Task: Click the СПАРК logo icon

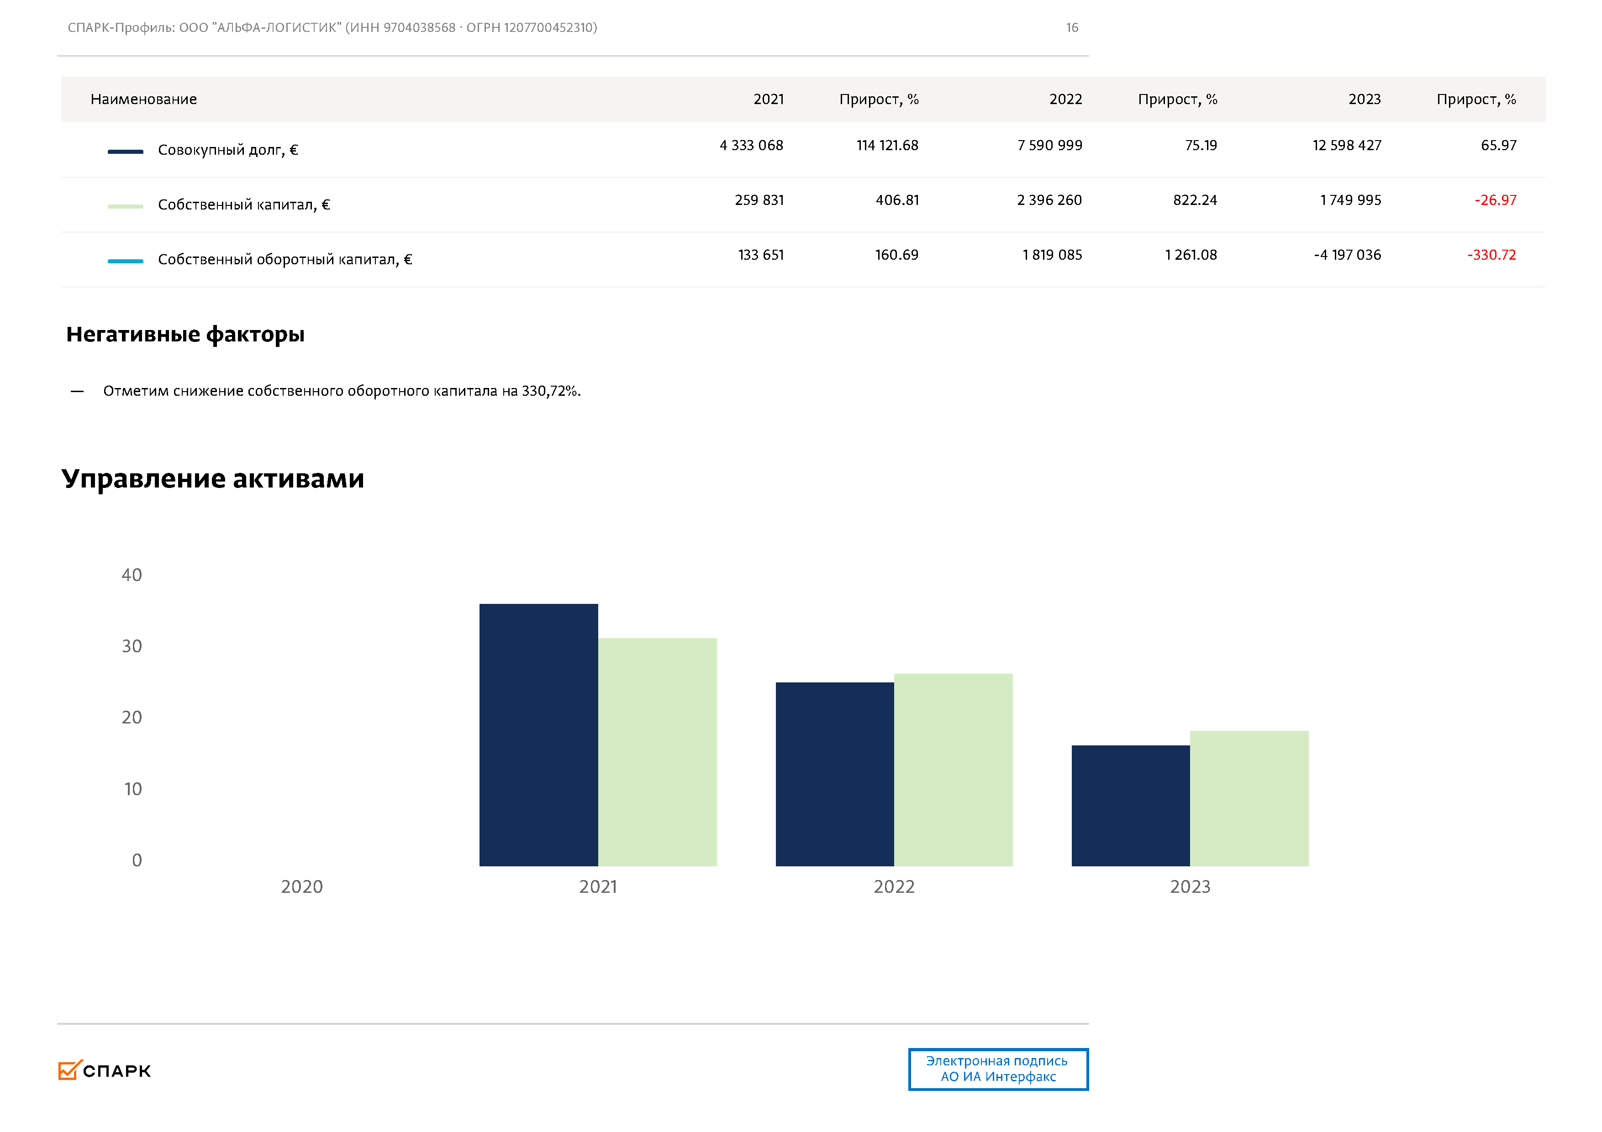Action: 69,1070
